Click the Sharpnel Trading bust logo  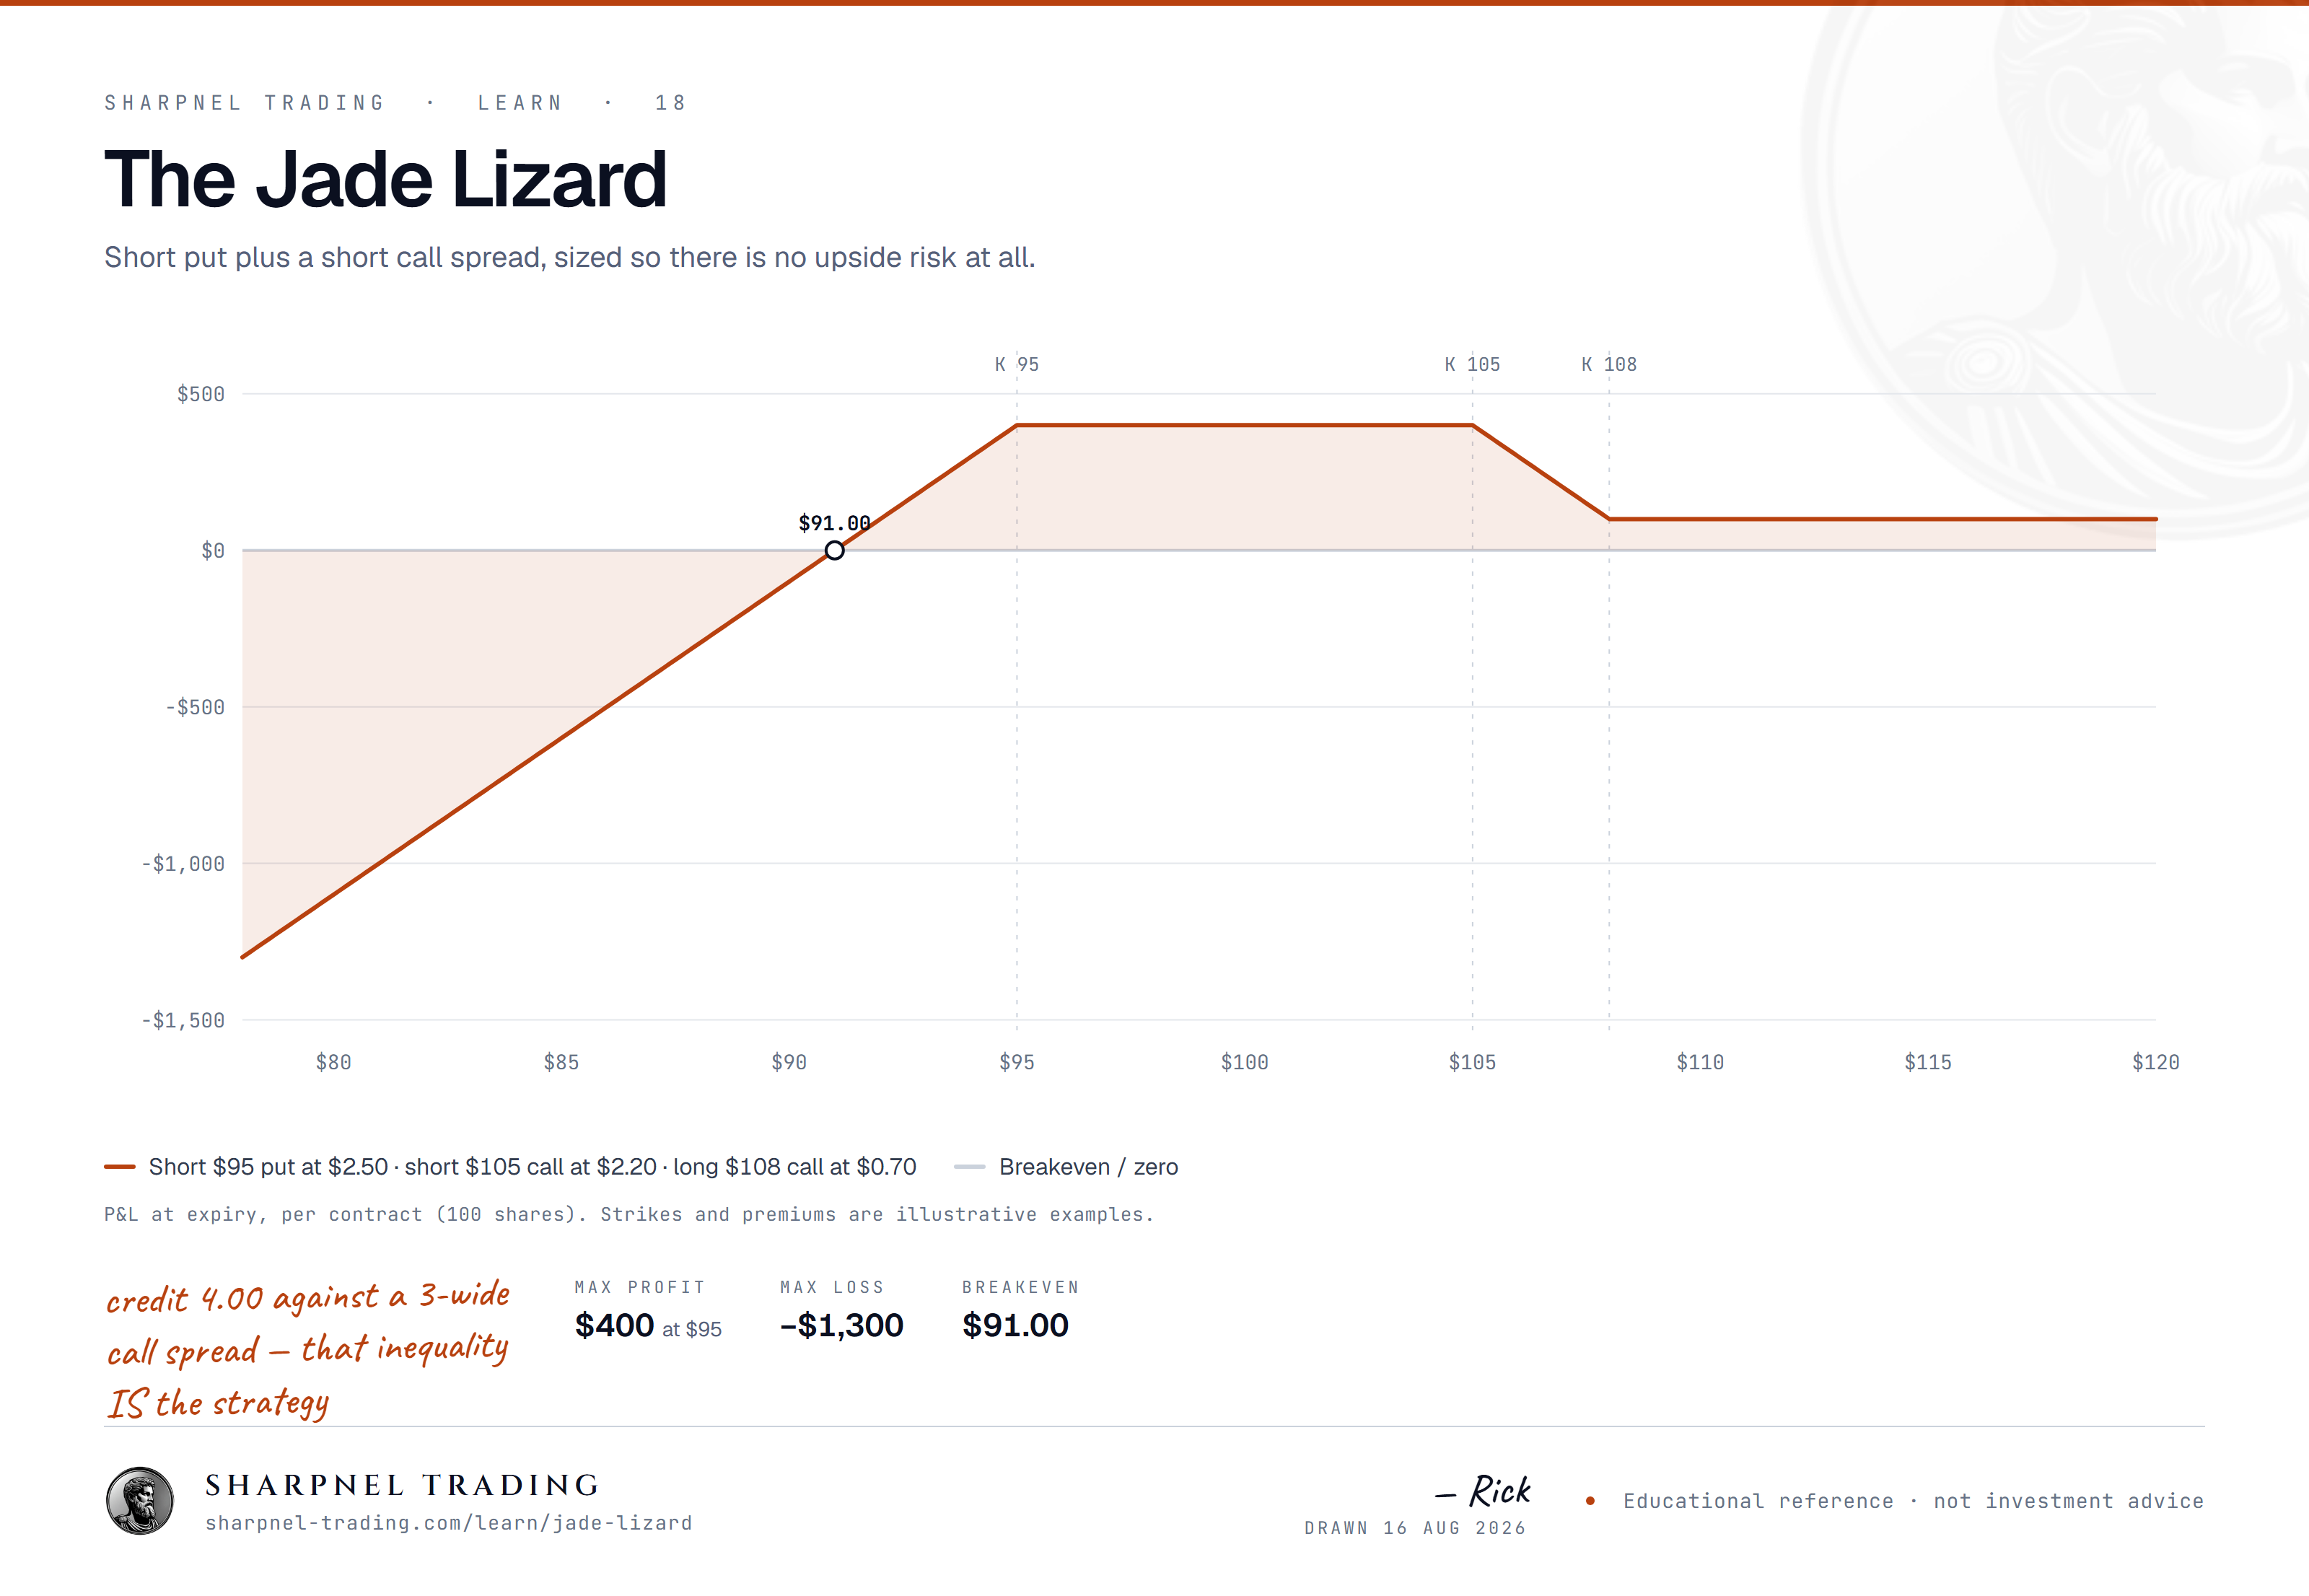click(140, 1500)
